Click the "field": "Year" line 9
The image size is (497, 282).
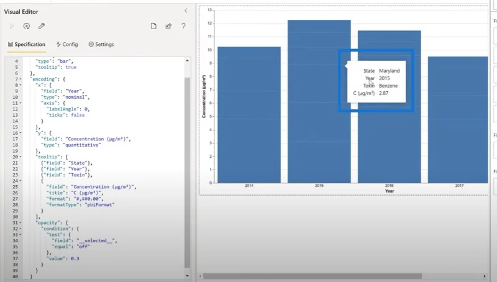[63, 91]
